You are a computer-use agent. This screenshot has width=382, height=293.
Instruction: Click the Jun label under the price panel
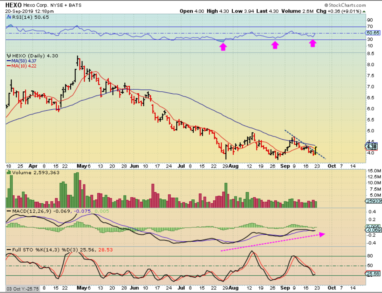(x=134, y=166)
